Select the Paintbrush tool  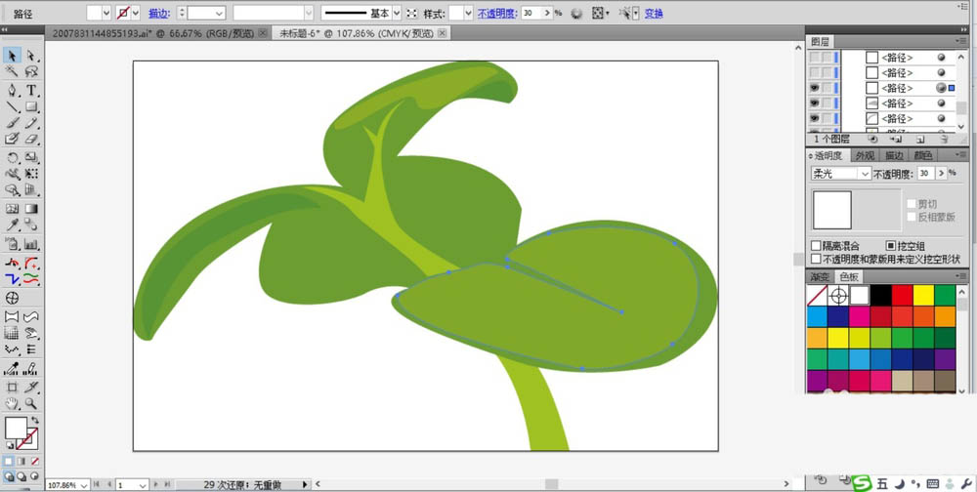(11, 123)
